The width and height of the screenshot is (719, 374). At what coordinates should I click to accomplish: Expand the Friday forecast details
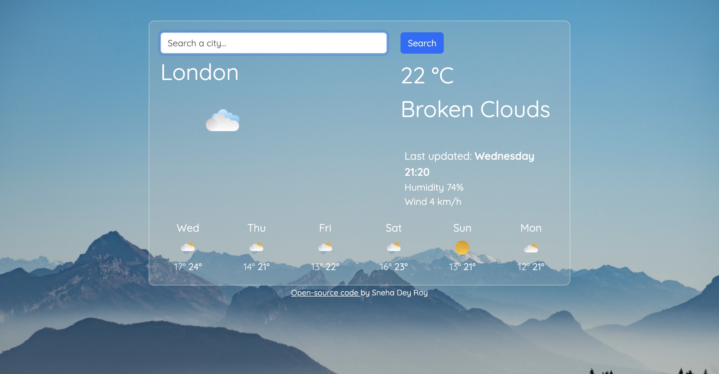[x=325, y=247]
